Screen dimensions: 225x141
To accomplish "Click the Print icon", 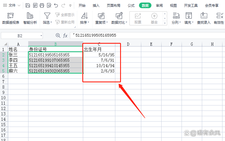I will point(42,5).
